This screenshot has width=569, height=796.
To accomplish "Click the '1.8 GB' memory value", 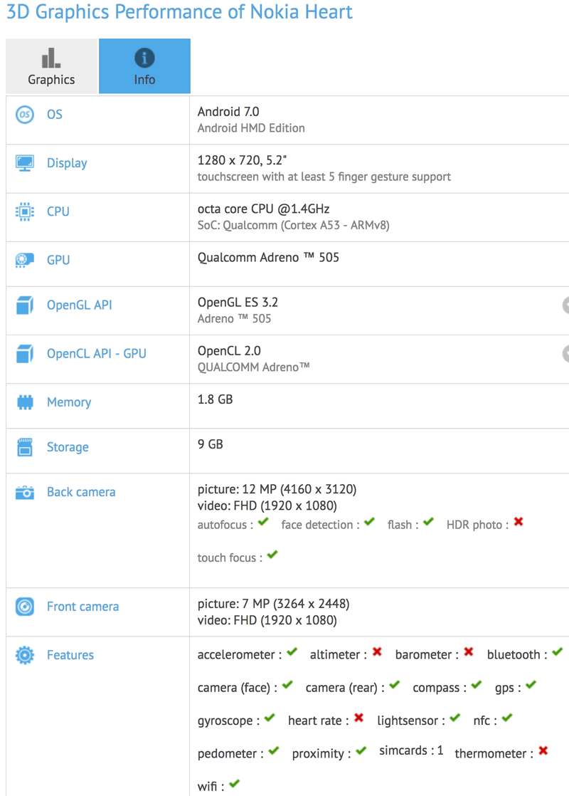I will coord(215,399).
